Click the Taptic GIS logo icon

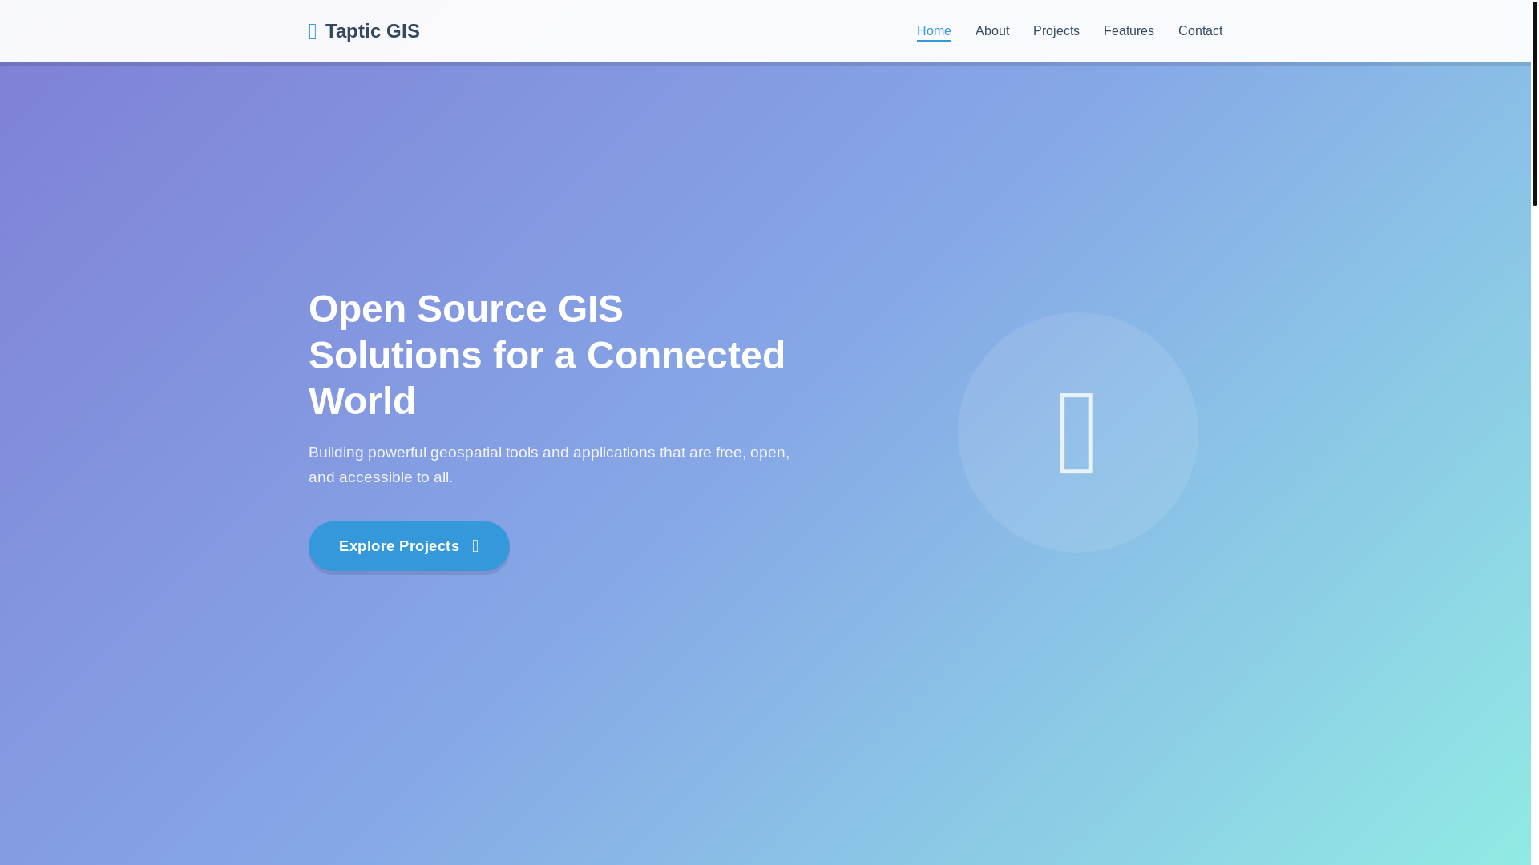point(313,31)
